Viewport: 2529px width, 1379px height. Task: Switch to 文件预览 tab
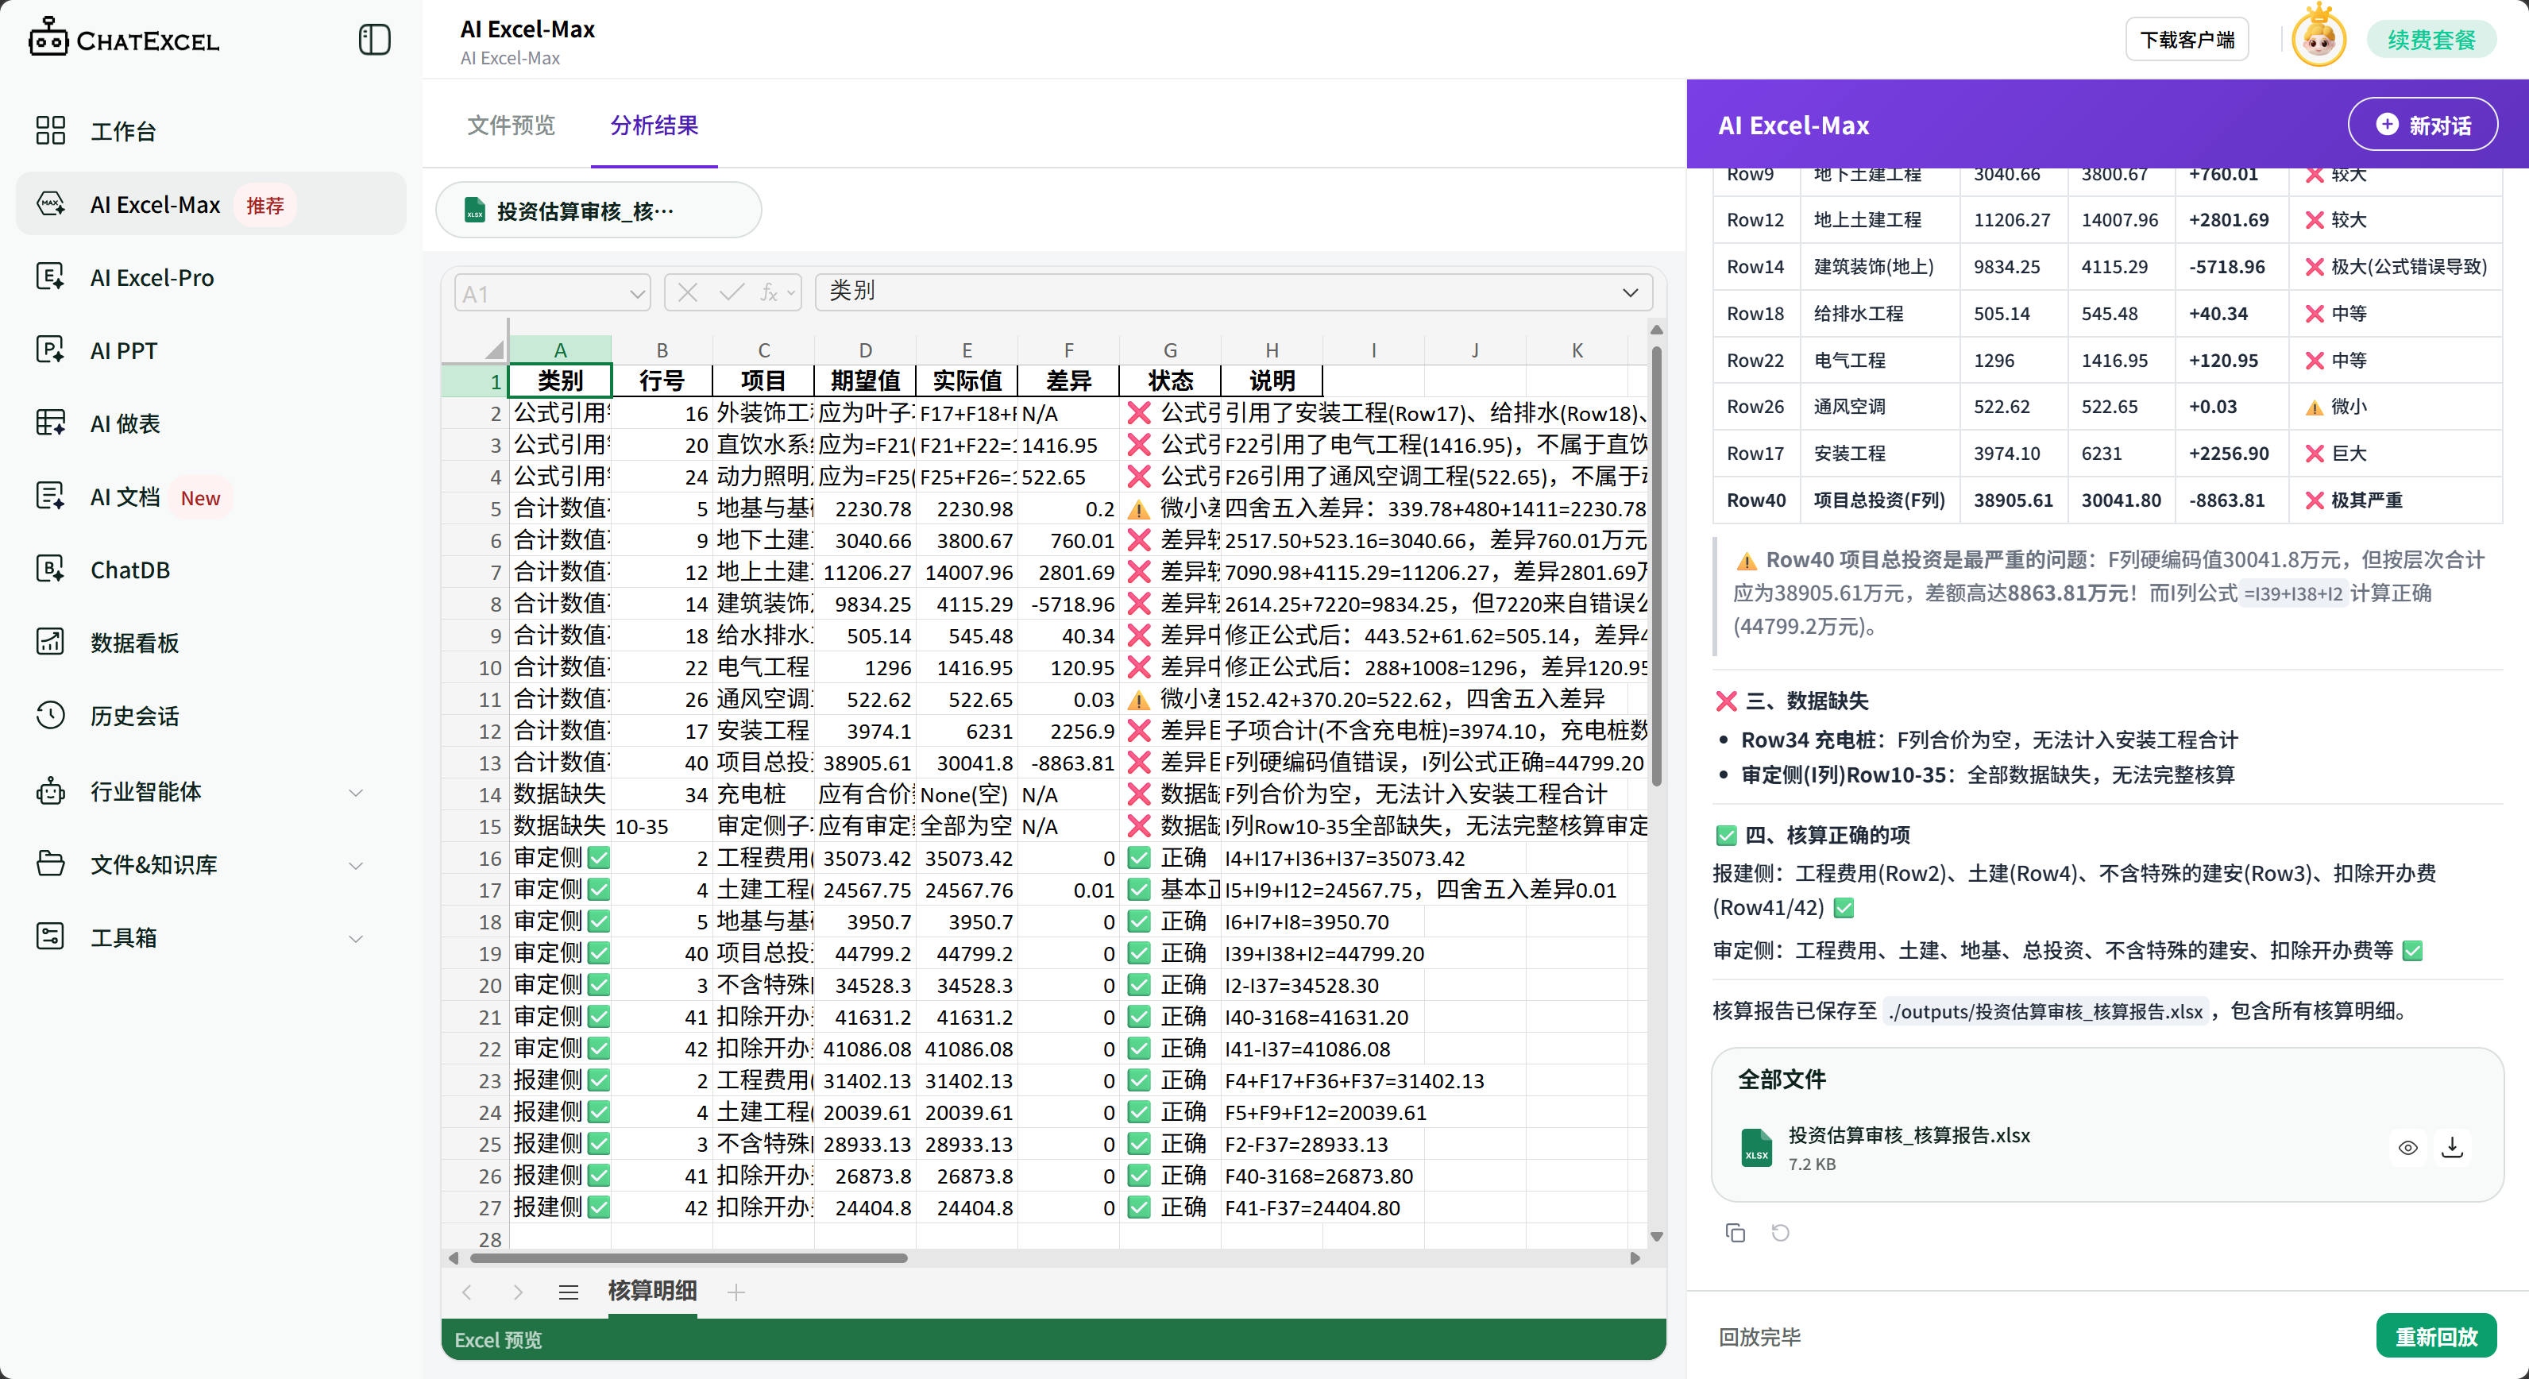(x=511, y=125)
